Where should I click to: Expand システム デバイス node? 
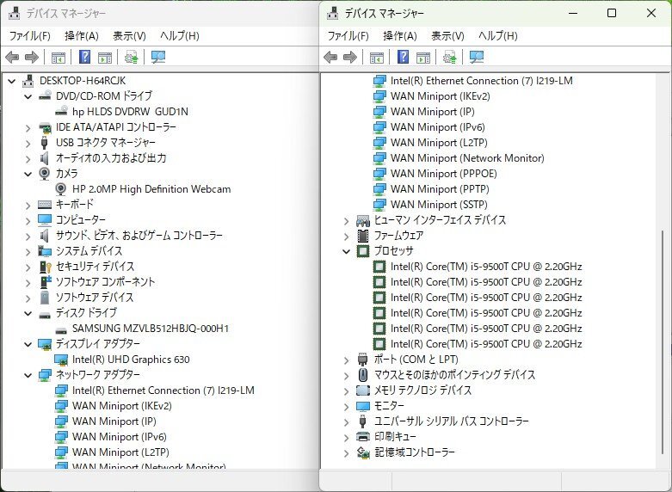click(28, 251)
